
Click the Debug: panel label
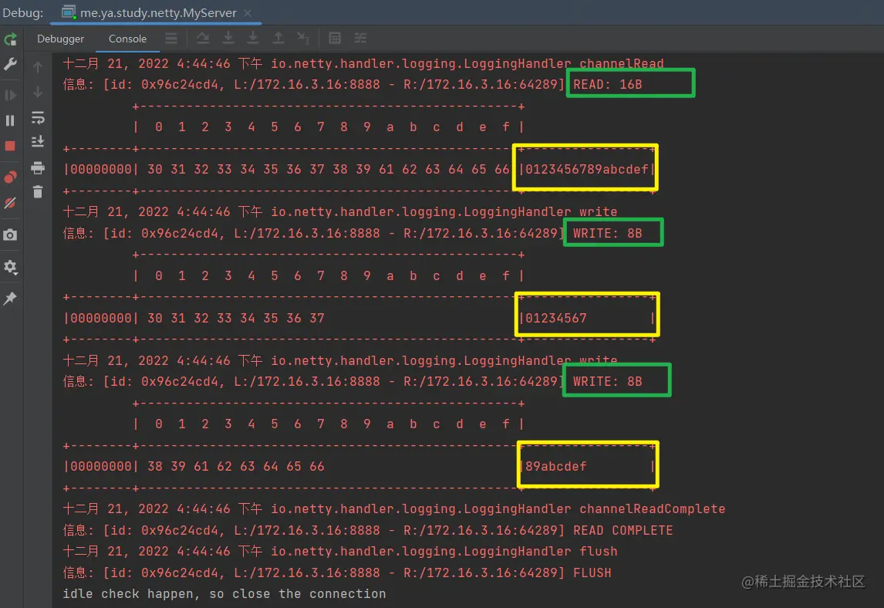23,13
